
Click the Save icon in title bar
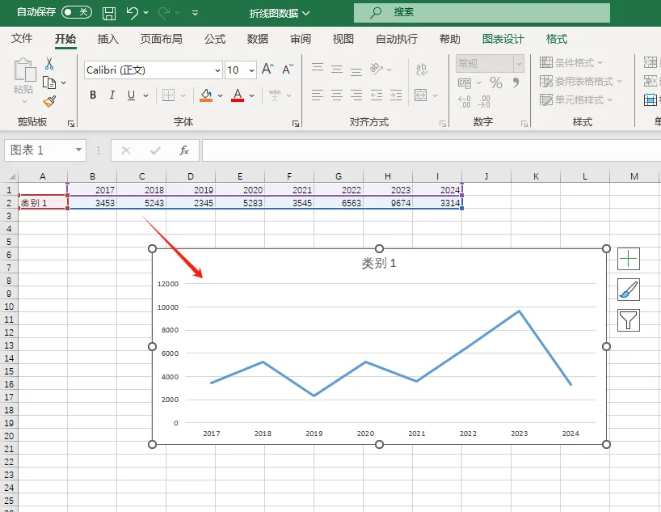109,13
